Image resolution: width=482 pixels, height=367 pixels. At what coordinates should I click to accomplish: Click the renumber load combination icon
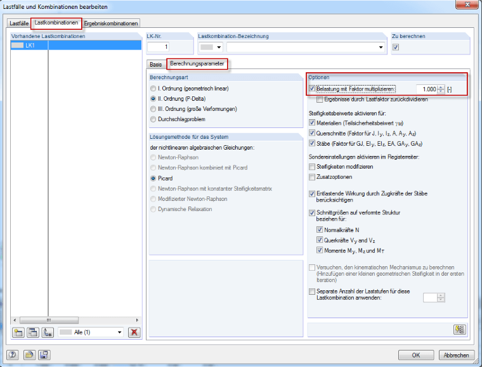pos(48,333)
